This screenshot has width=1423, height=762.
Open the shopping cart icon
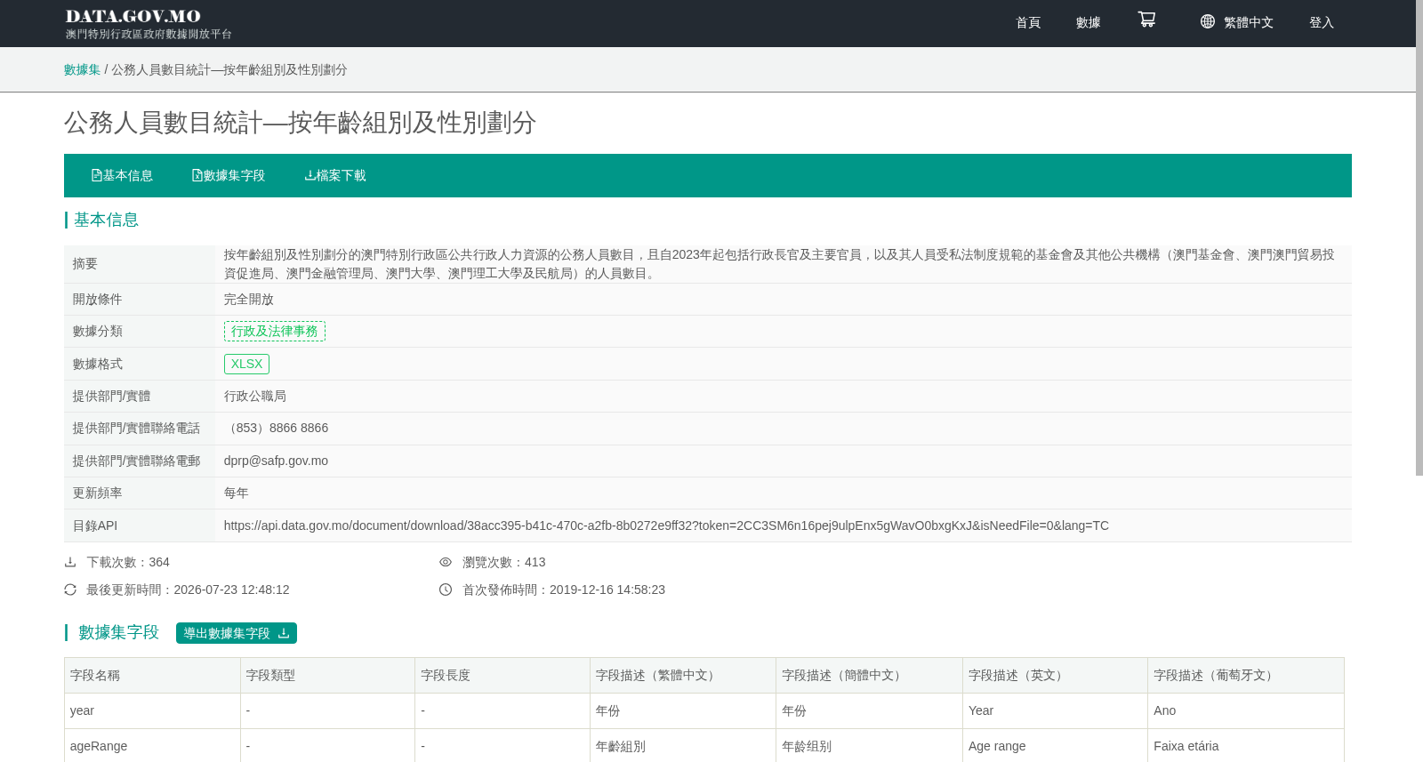click(1146, 20)
